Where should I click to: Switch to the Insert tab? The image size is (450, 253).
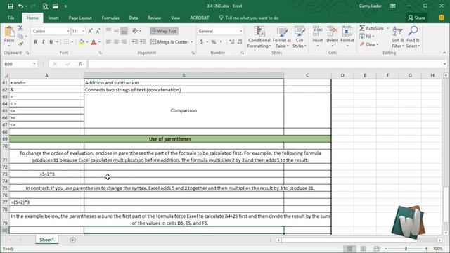point(53,18)
